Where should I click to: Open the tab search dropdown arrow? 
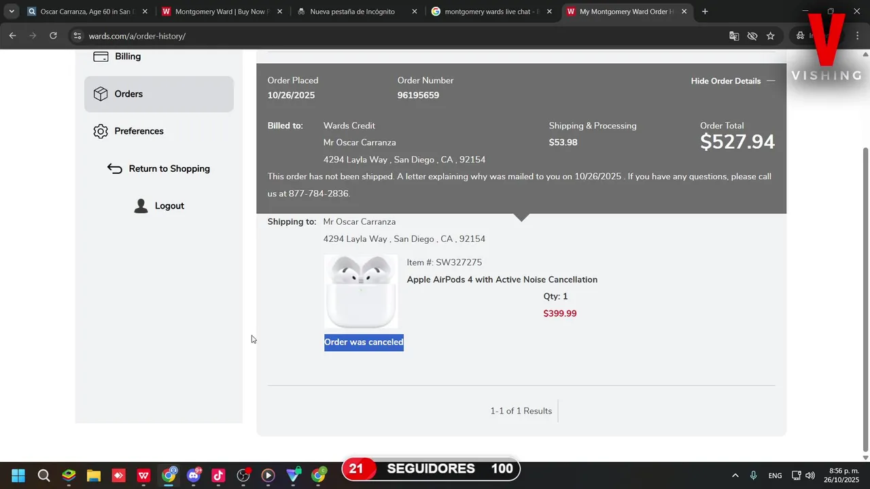tap(12, 12)
